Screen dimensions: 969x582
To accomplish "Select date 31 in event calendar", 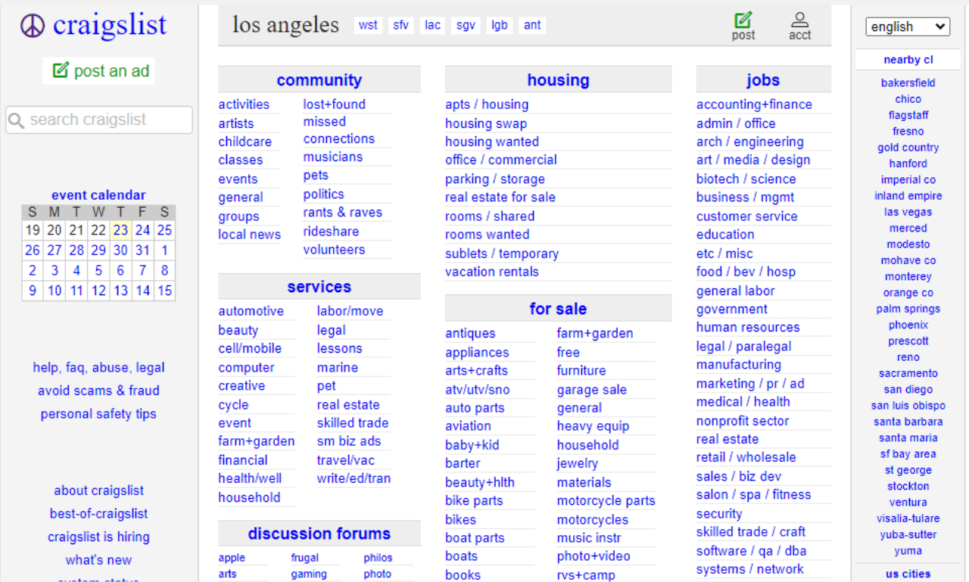I will point(142,250).
